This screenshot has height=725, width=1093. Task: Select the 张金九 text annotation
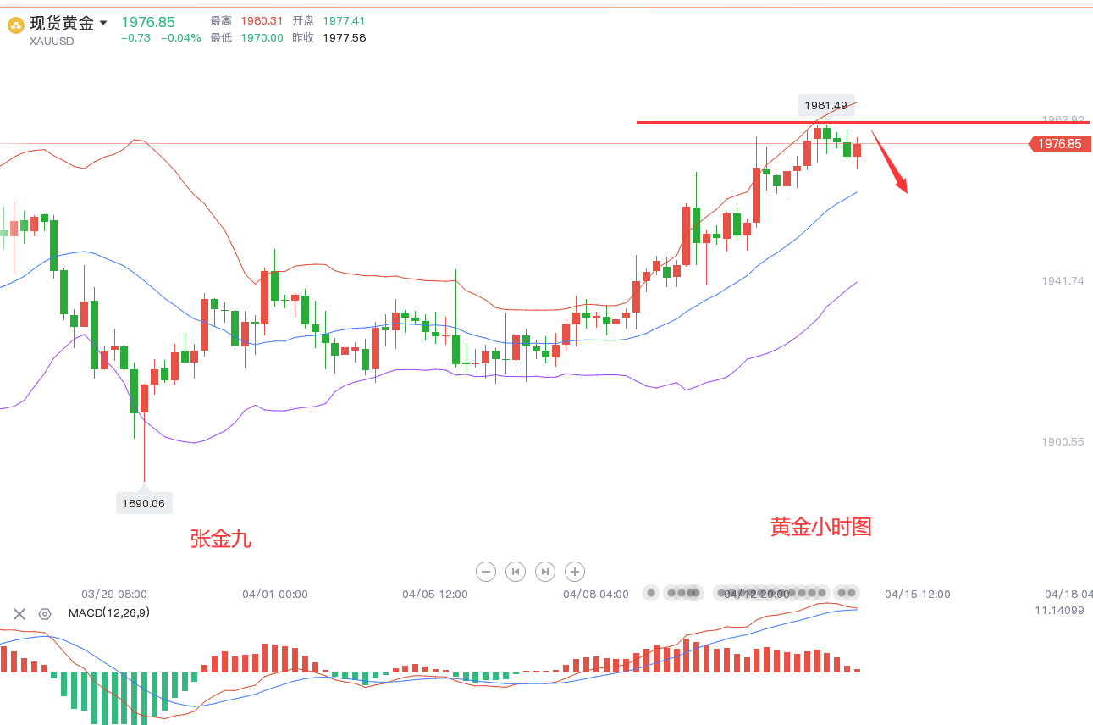tap(221, 539)
